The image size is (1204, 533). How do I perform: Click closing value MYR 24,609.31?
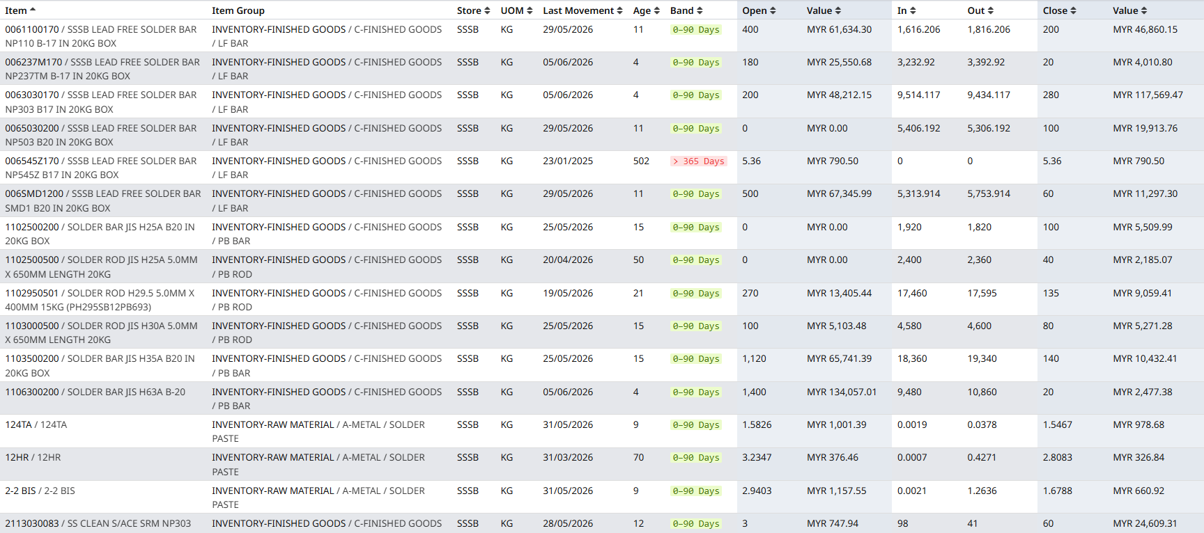[1145, 523]
